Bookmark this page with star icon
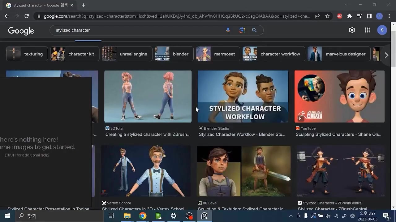 pos(327,16)
